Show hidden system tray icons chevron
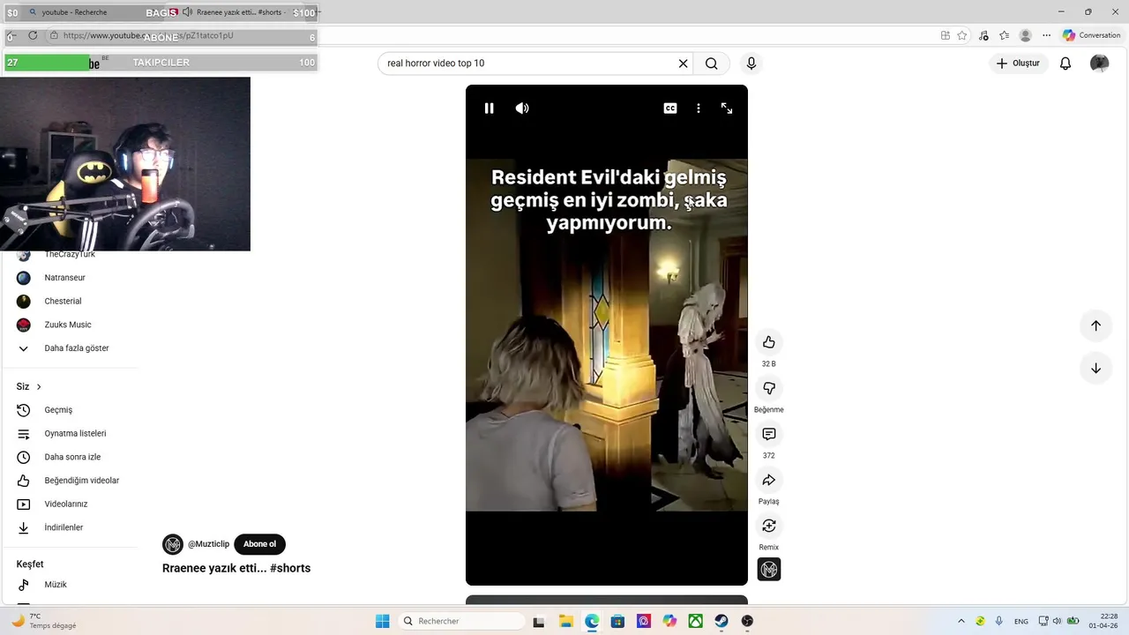 pyautogui.click(x=961, y=621)
